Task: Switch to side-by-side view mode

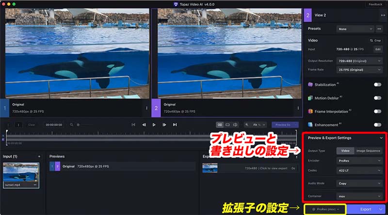Action: 220,125
